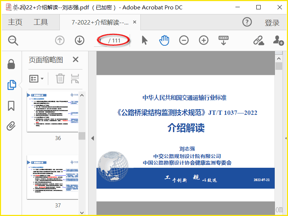Switch to the 工具 tab
The image size is (288, 216).
pyautogui.click(x=41, y=22)
